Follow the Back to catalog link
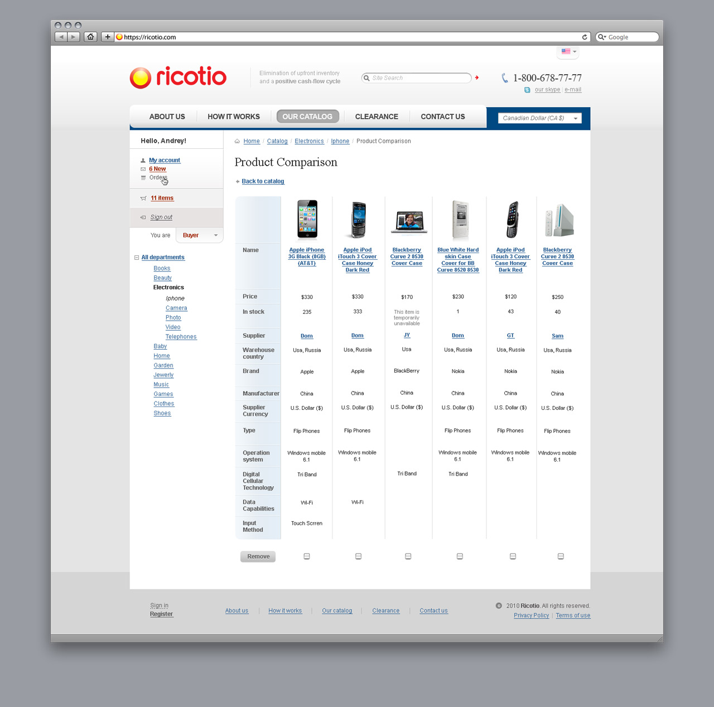This screenshot has height=707, width=714. (x=263, y=181)
